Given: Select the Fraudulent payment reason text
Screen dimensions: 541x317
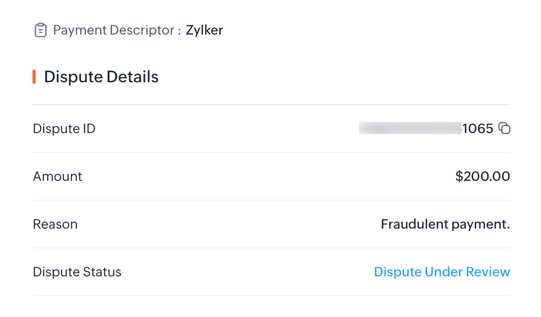Looking at the screenshot, I should [445, 224].
